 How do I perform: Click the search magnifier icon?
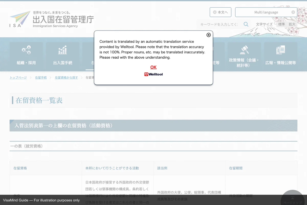[246, 24]
